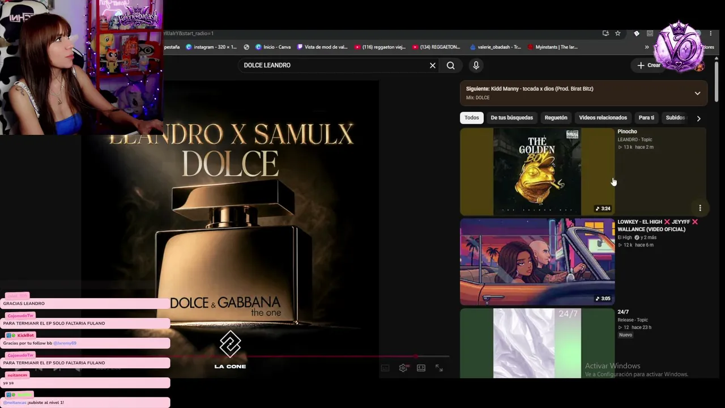Click the KickBot username in chat

pos(25,335)
